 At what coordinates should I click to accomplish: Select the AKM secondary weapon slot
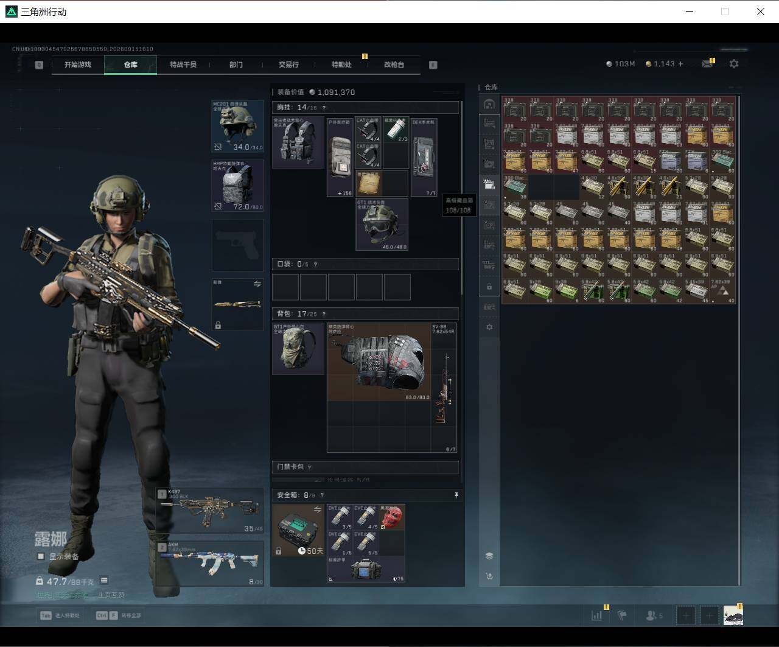tap(210, 564)
